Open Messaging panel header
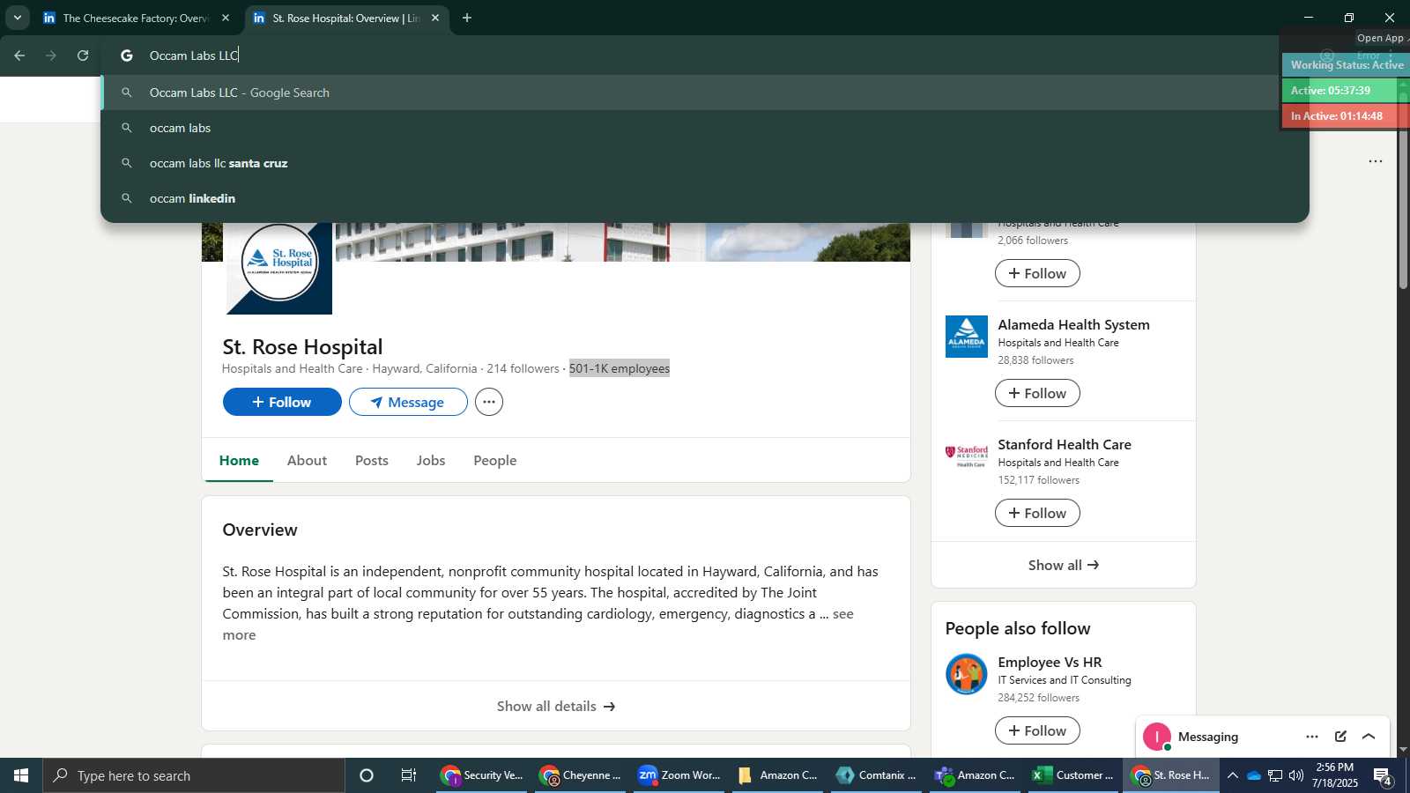The width and height of the screenshot is (1410, 793). coord(1208,737)
